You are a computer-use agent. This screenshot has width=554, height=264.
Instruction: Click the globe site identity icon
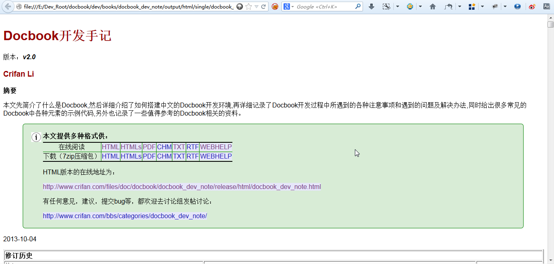19,6
